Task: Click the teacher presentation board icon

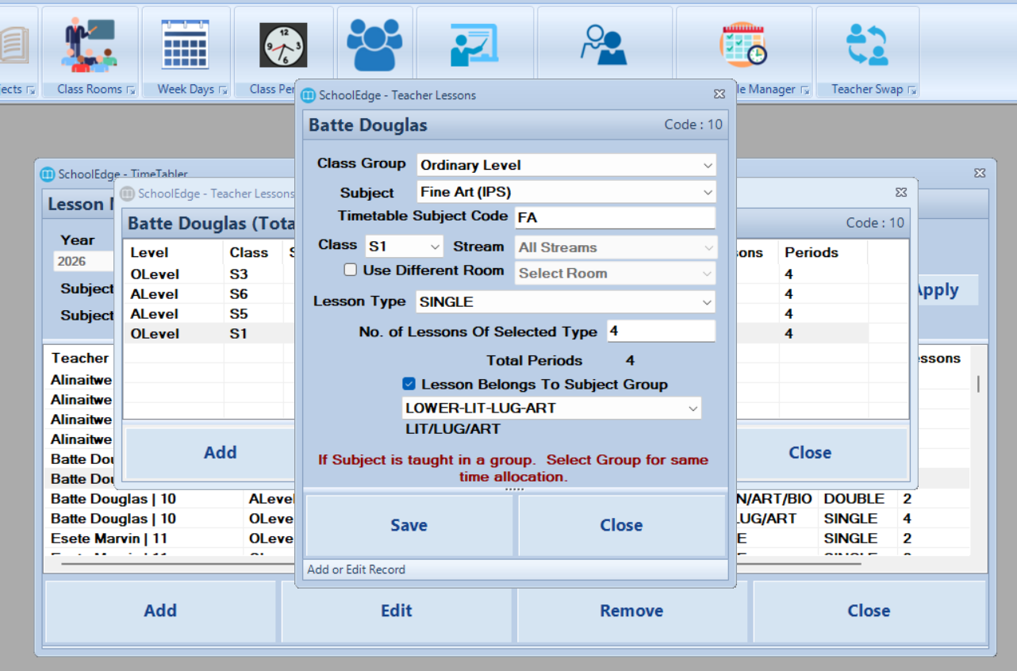Action: [x=474, y=45]
